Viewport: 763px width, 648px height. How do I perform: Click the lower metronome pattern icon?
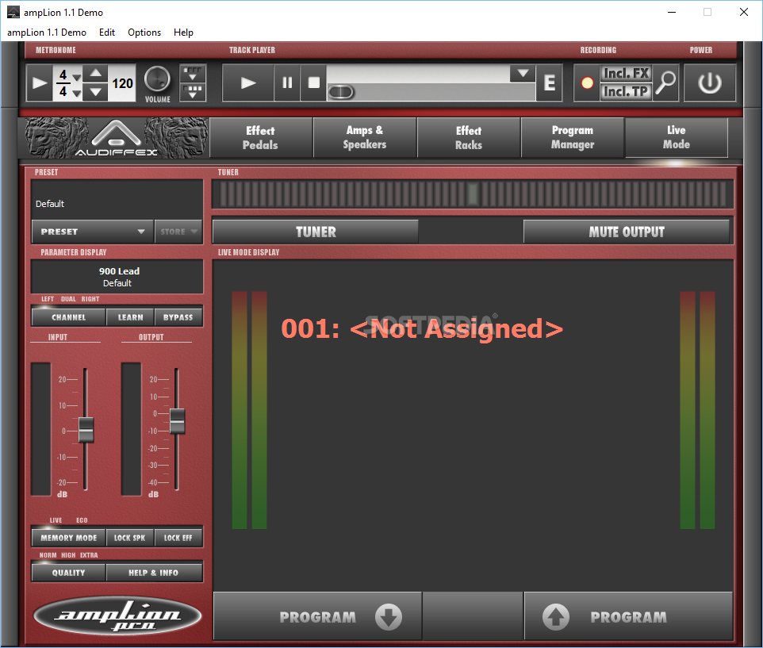tap(193, 92)
